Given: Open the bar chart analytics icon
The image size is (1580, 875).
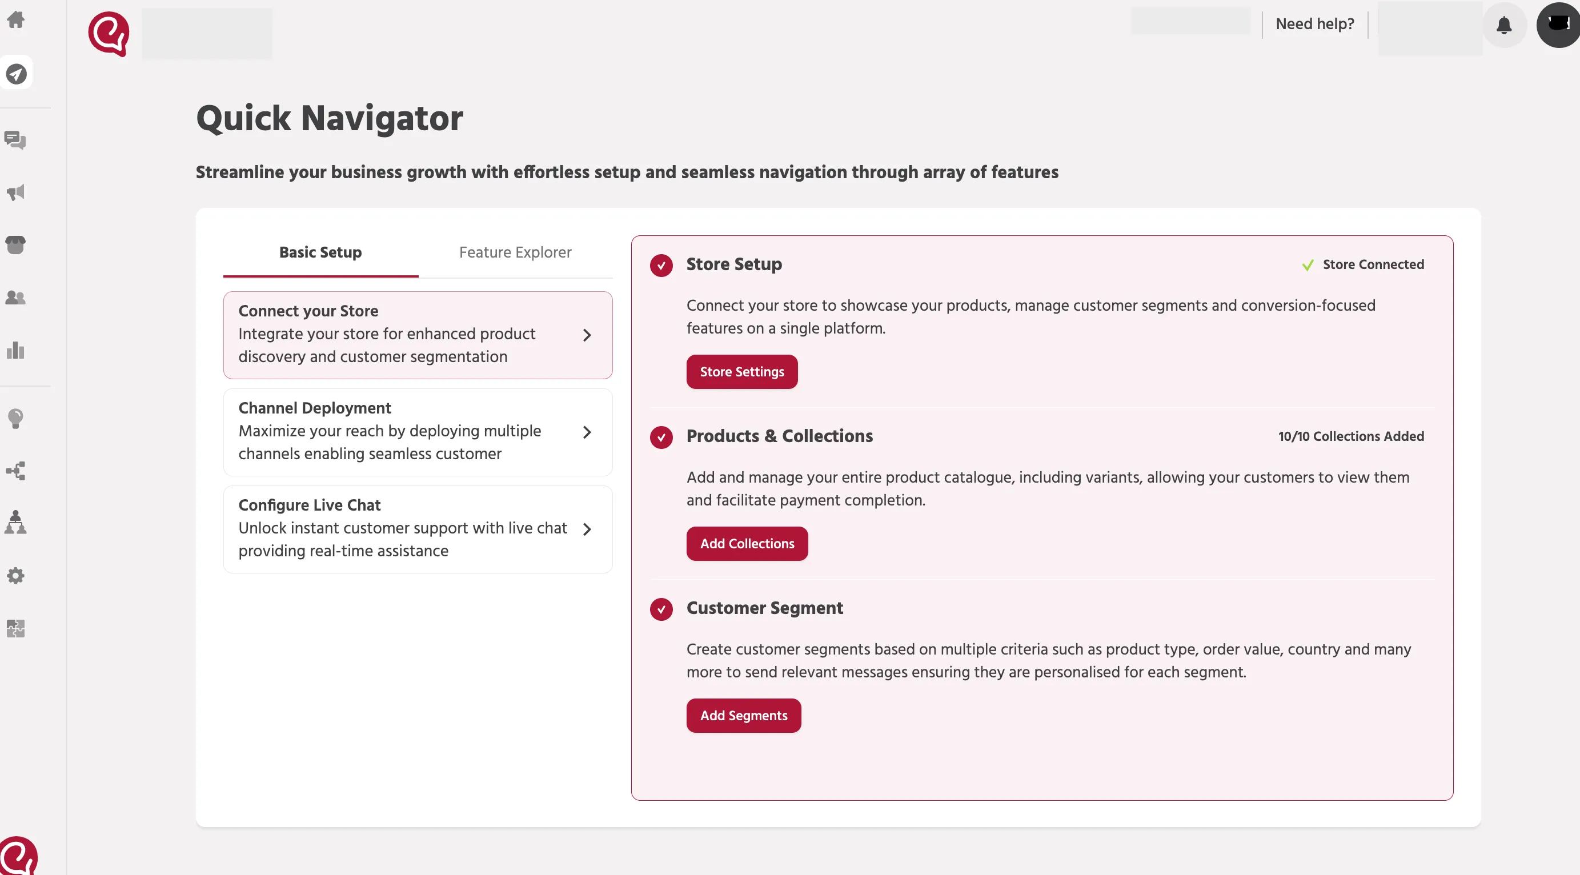Looking at the screenshot, I should [x=15, y=350].
